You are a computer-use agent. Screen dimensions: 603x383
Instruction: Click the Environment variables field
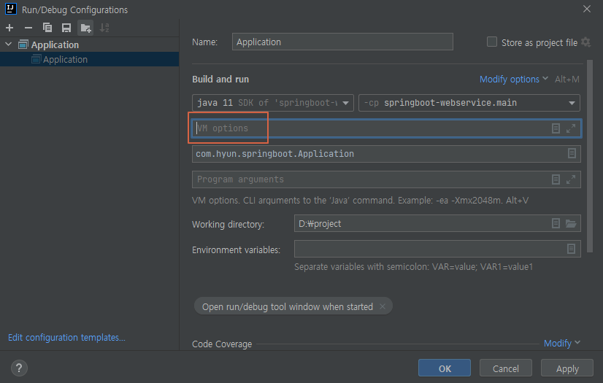click(x=437, y=249)
